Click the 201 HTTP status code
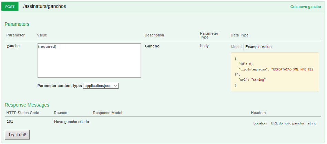The image size is (327, 144). (10, 122)
